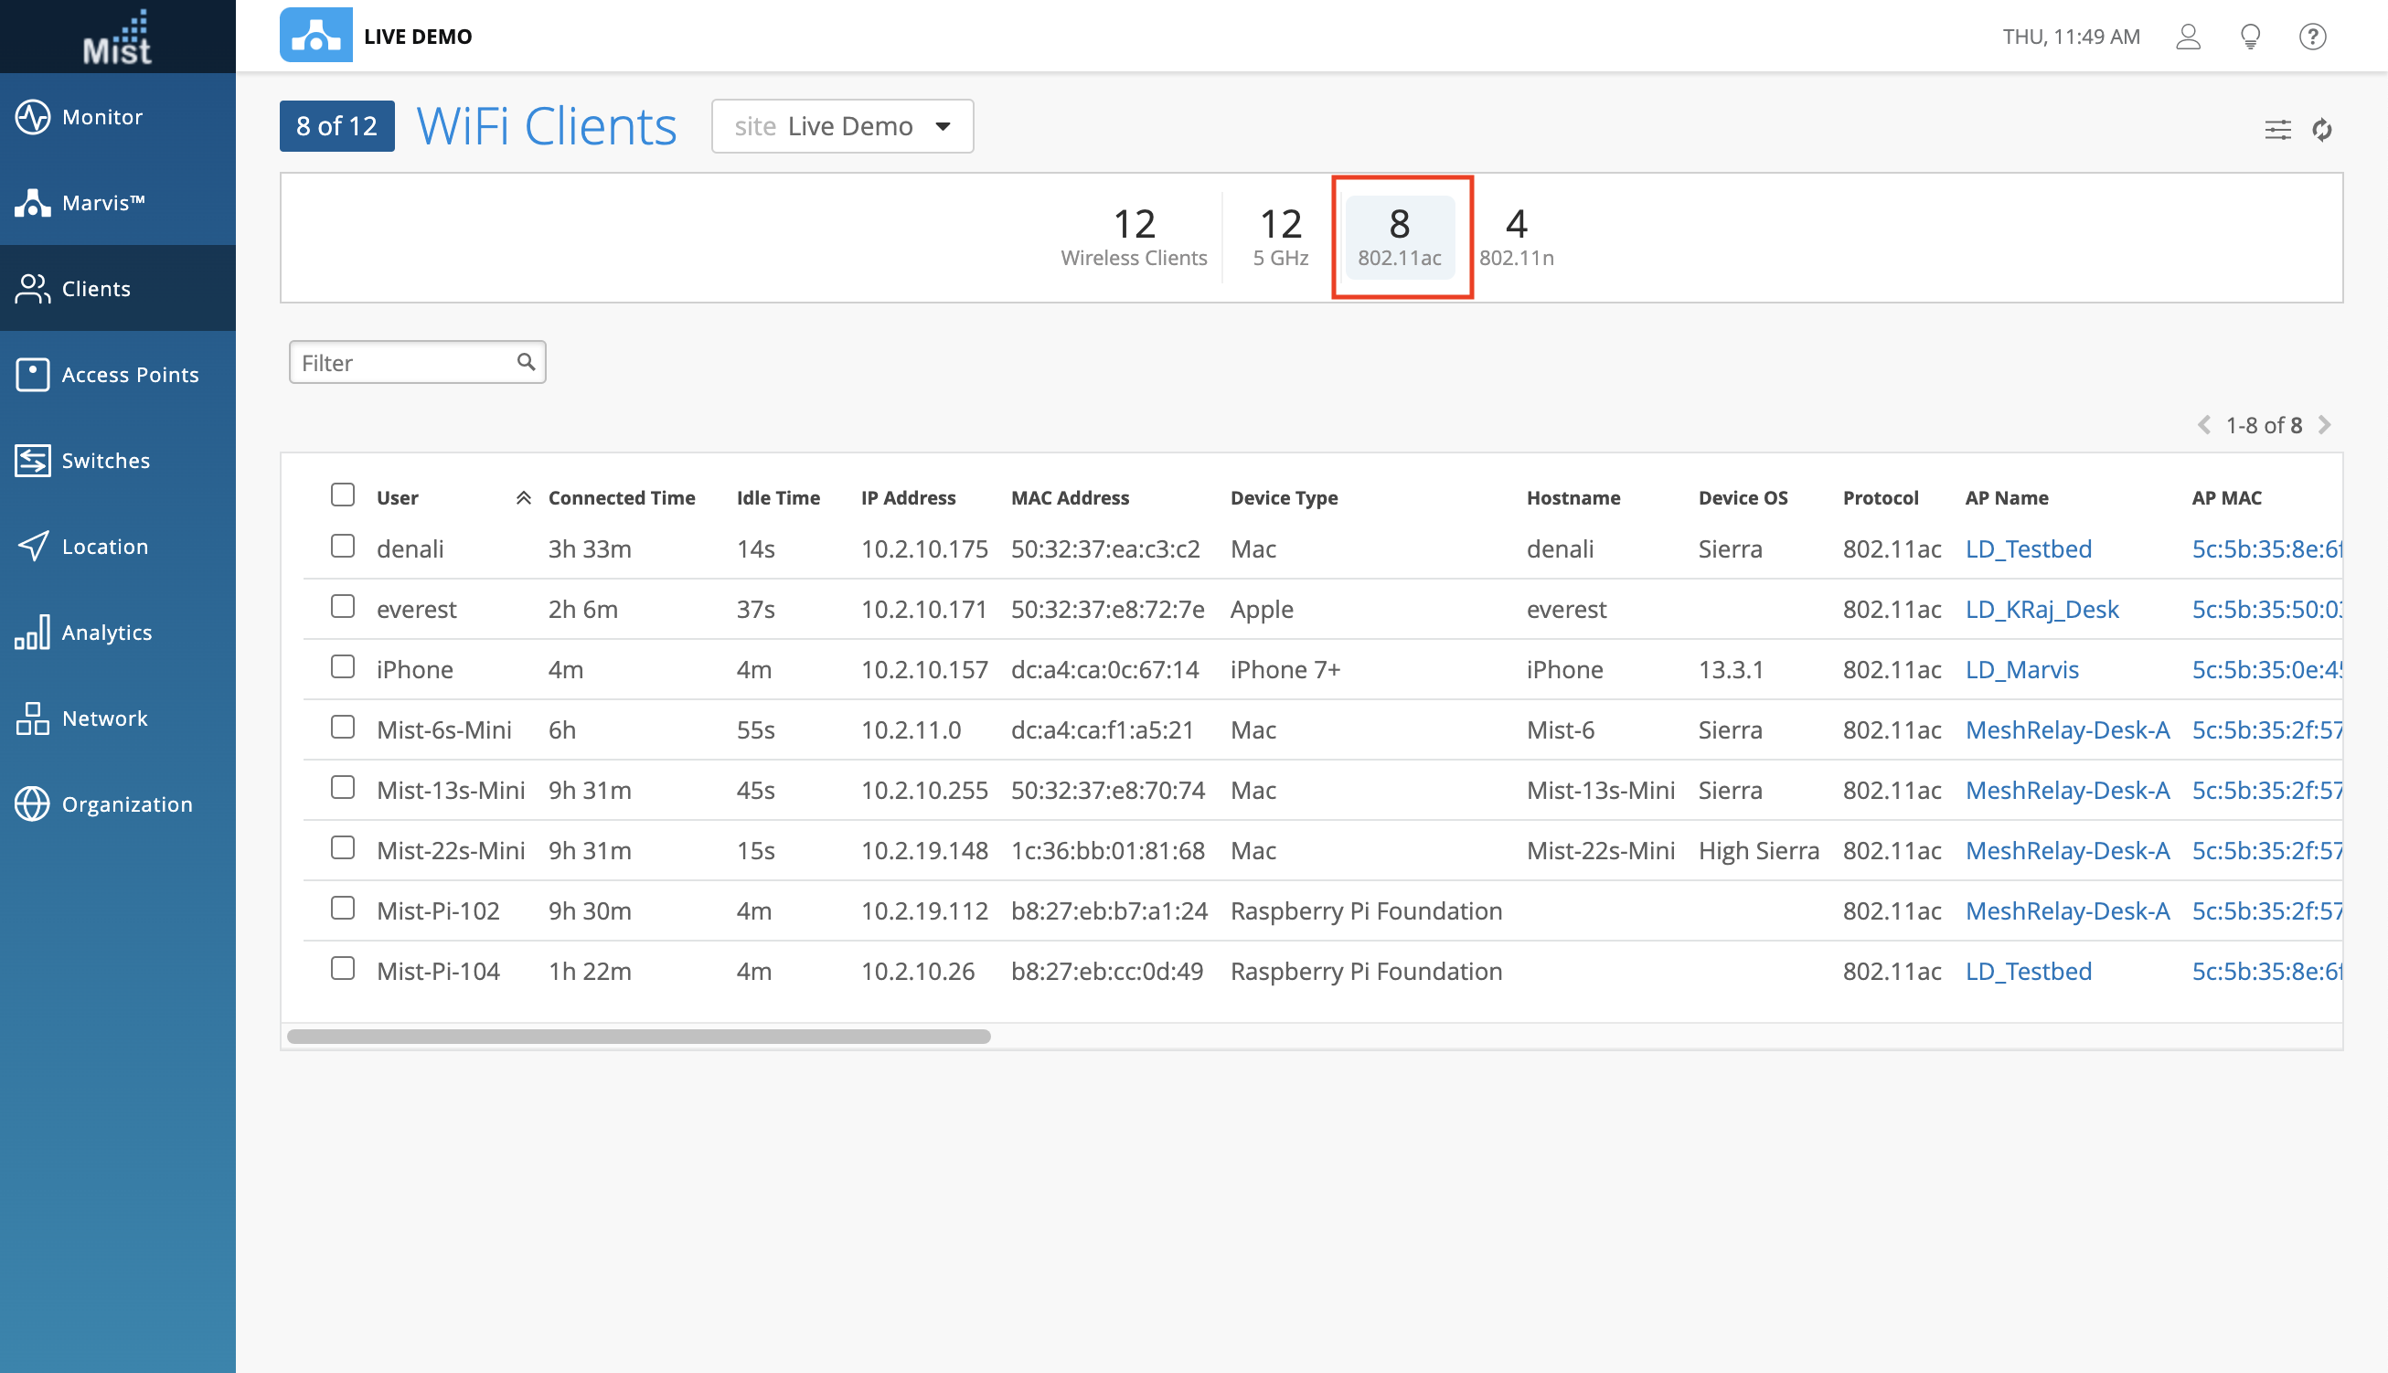Refresh the WiFi clients list
This screenshot has height=1373, width=2388.
2321,129
